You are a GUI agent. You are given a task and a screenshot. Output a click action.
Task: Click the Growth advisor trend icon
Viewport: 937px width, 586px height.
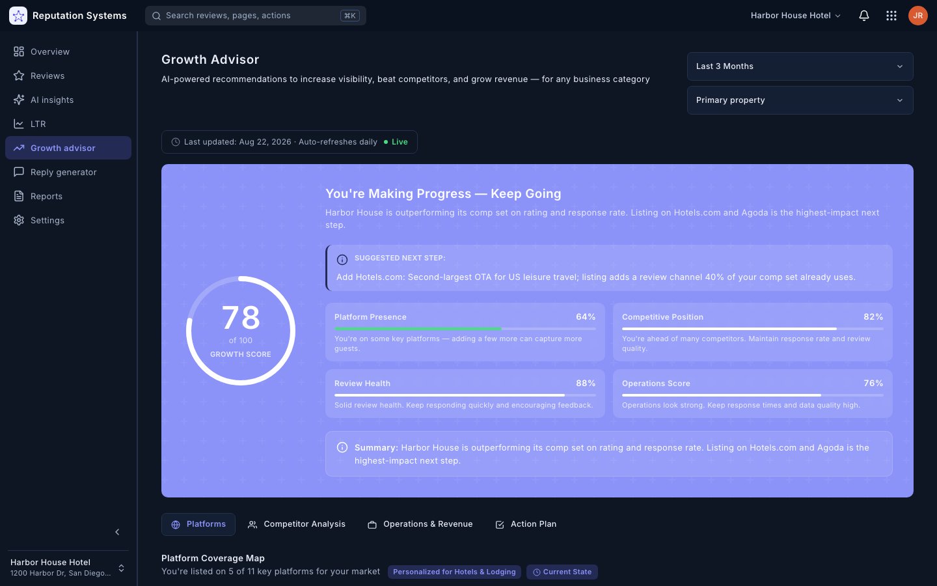click(19, 148)
